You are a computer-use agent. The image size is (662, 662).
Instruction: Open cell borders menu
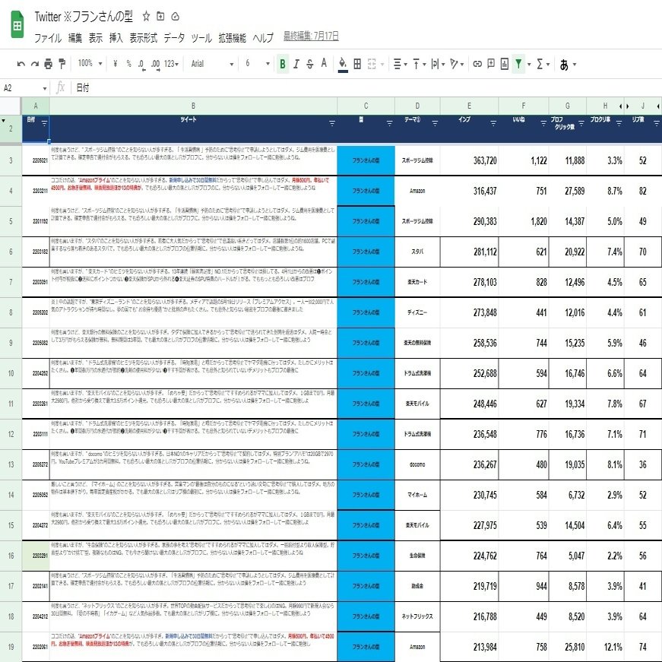tap(357, 64)
